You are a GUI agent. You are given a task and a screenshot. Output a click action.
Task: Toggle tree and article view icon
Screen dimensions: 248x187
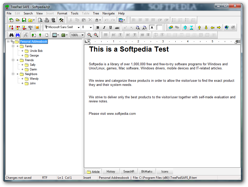point(34,35)
